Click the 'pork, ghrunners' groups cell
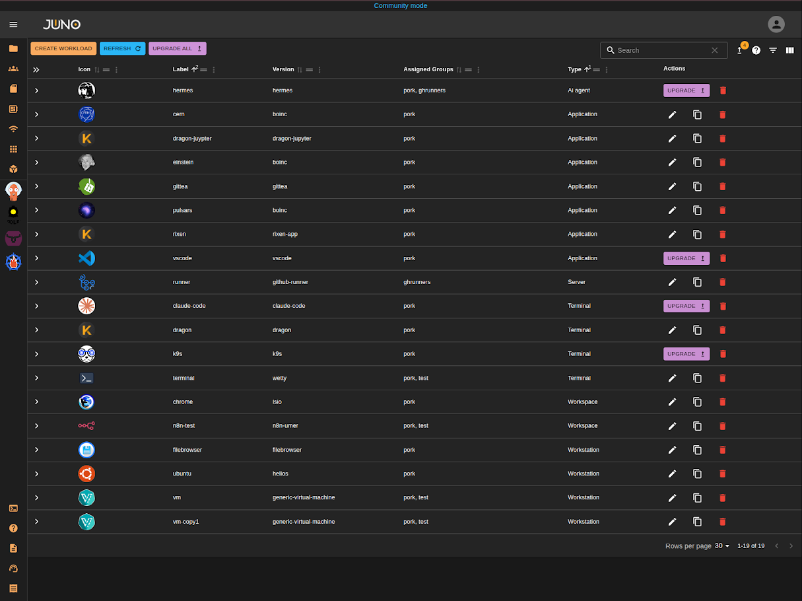The height and width of the screenshot is (601, 802). (424, 90)
